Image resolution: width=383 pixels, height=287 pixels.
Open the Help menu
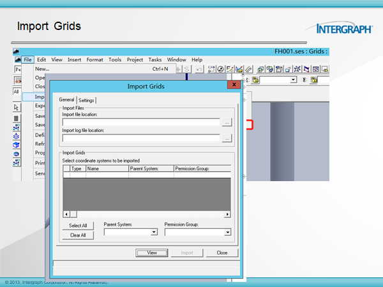click(x=197, y=60)
